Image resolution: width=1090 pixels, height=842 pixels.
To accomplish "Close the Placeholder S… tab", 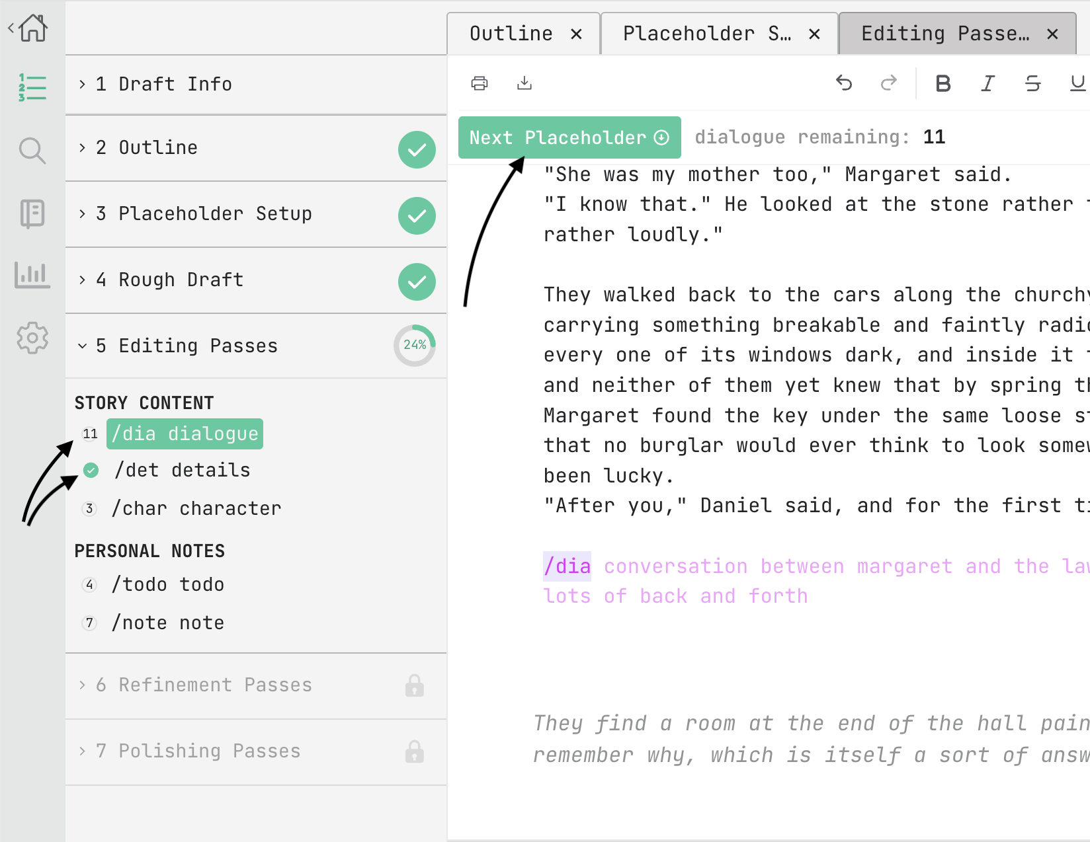I will point(815,34).
